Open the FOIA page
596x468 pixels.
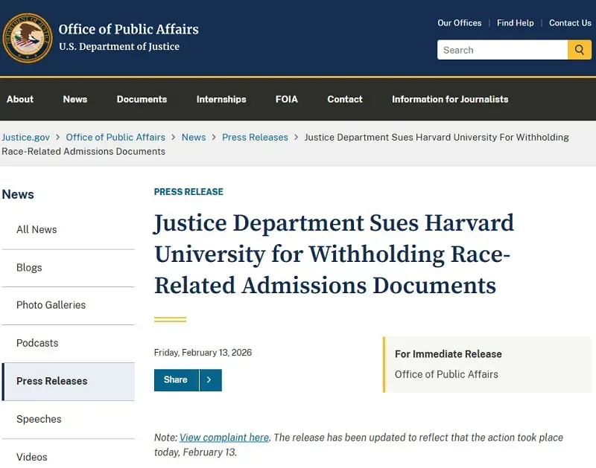click(286, 99)
